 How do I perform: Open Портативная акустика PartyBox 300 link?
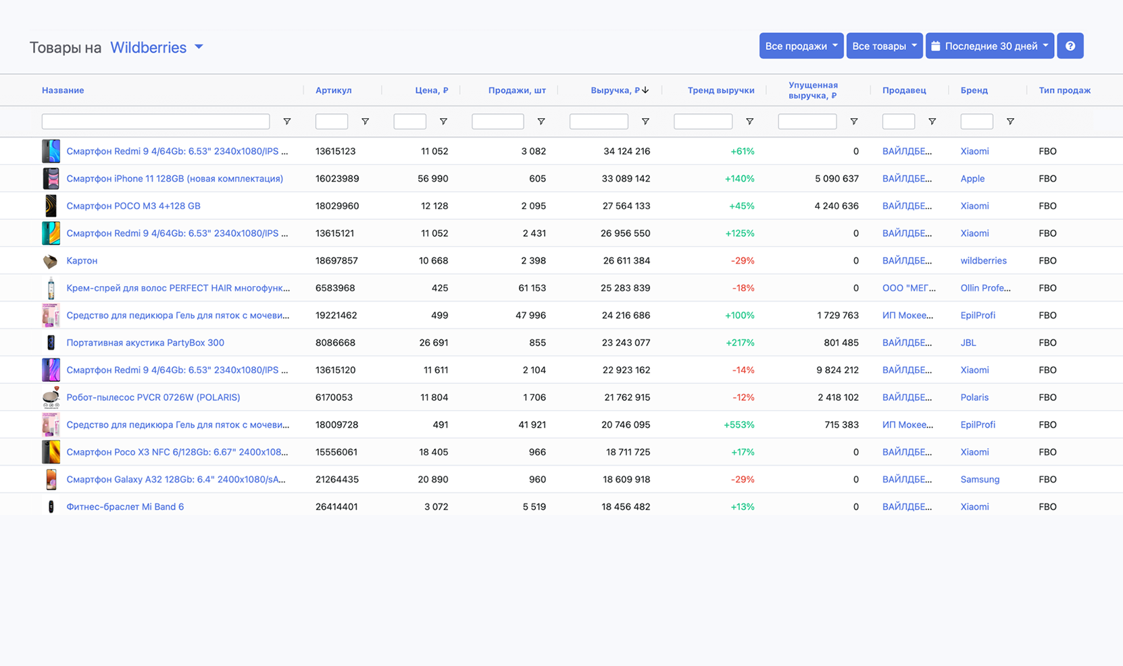[145, 343]
